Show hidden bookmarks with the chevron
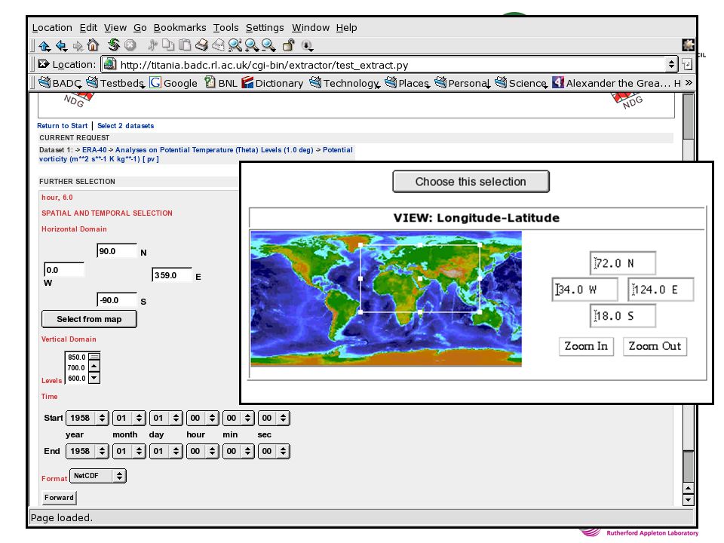Image resolution: width=724 pixels, height=543 pixels. click(689, 83)
